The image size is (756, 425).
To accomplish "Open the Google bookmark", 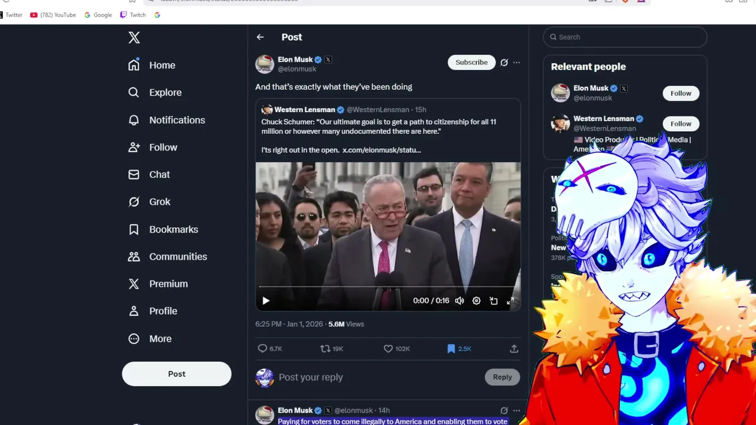I will pos(98,15).
